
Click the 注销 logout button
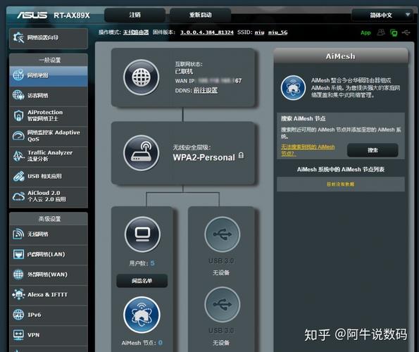click(135, 15)
